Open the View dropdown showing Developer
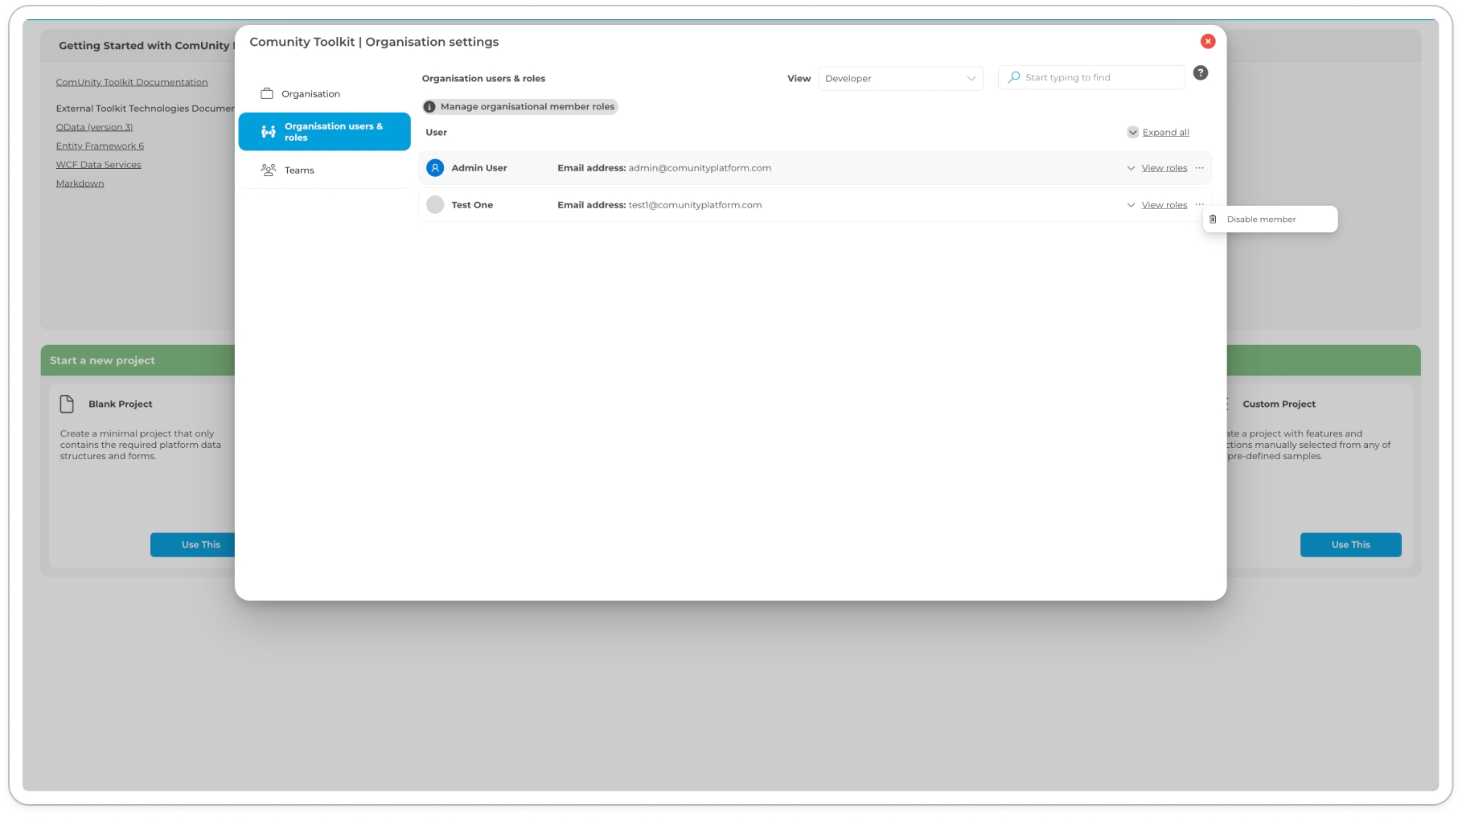Viewport: 1462px width, 817px height. click(900, 79)
